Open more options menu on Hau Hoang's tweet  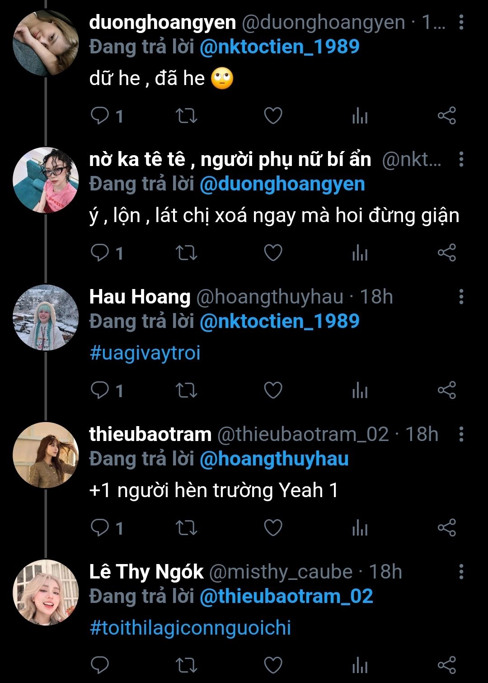tap(461, 297)
